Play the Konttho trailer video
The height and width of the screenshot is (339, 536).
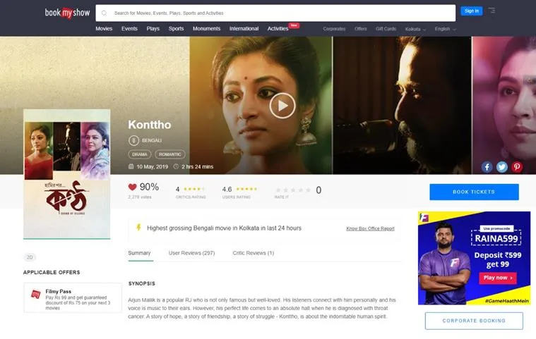coord(282,106)
